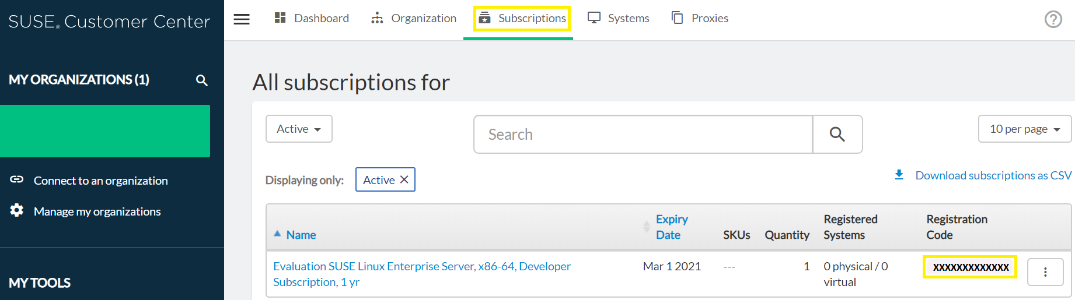This screenshot has width=1075, height=300.
Task: Click the help question mark icon
Action: click(1053, 19)
